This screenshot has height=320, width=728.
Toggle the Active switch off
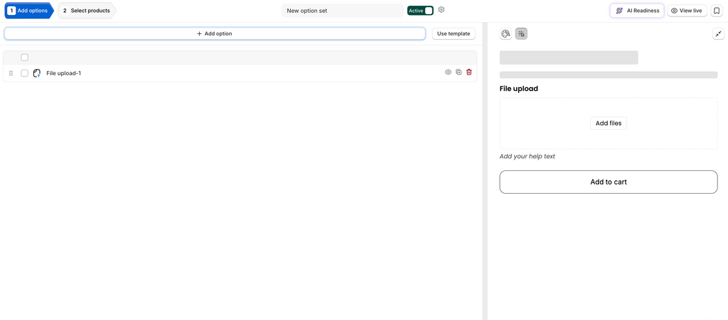(420, 11)
